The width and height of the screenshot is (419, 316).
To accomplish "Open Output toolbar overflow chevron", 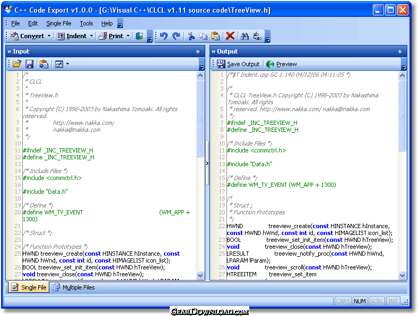I will click(x=404, y=65).
